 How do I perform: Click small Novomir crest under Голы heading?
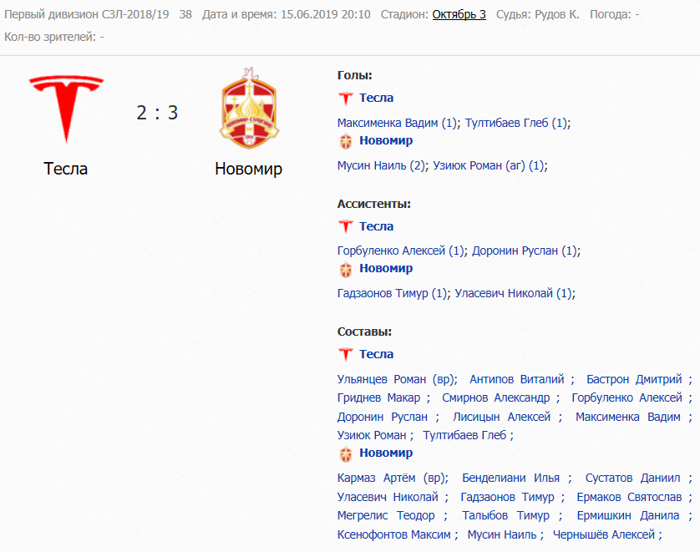[346, 141]
